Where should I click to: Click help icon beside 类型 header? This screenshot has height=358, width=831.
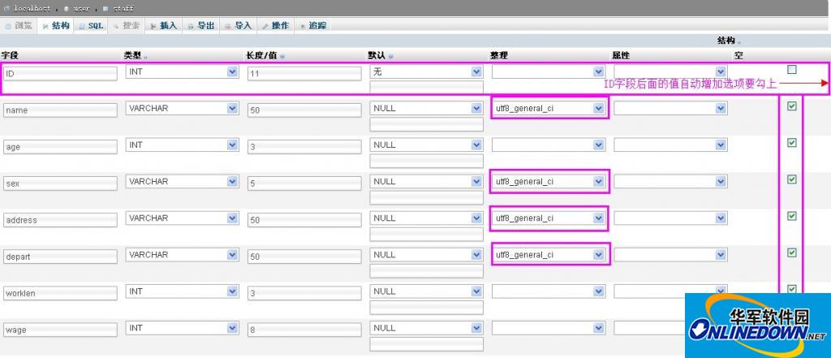coord(146,56)
